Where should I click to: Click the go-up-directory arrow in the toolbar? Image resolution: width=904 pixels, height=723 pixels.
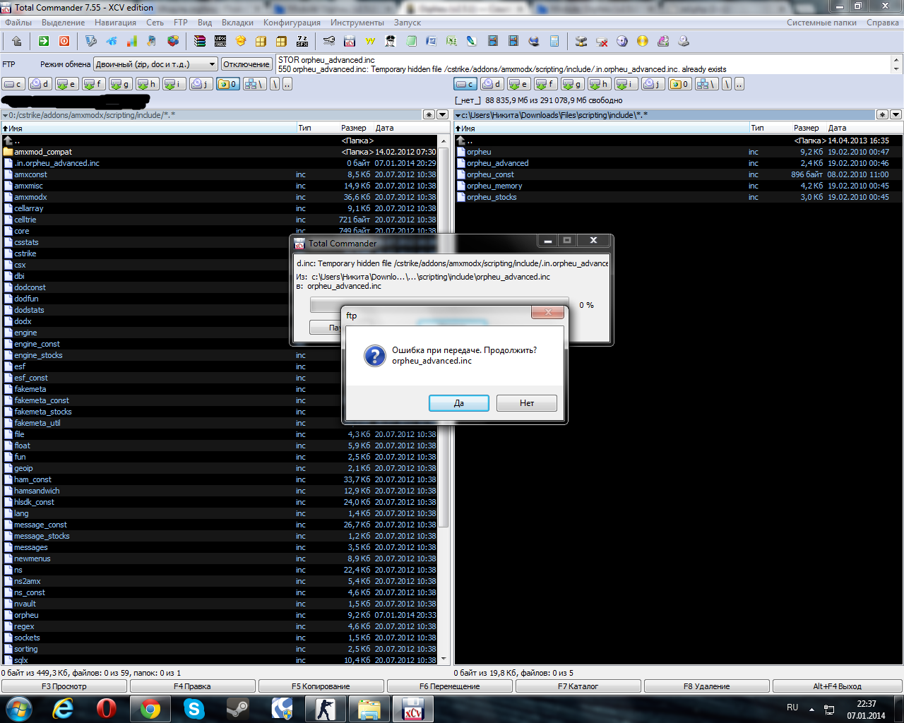click(x=16, y=41)
